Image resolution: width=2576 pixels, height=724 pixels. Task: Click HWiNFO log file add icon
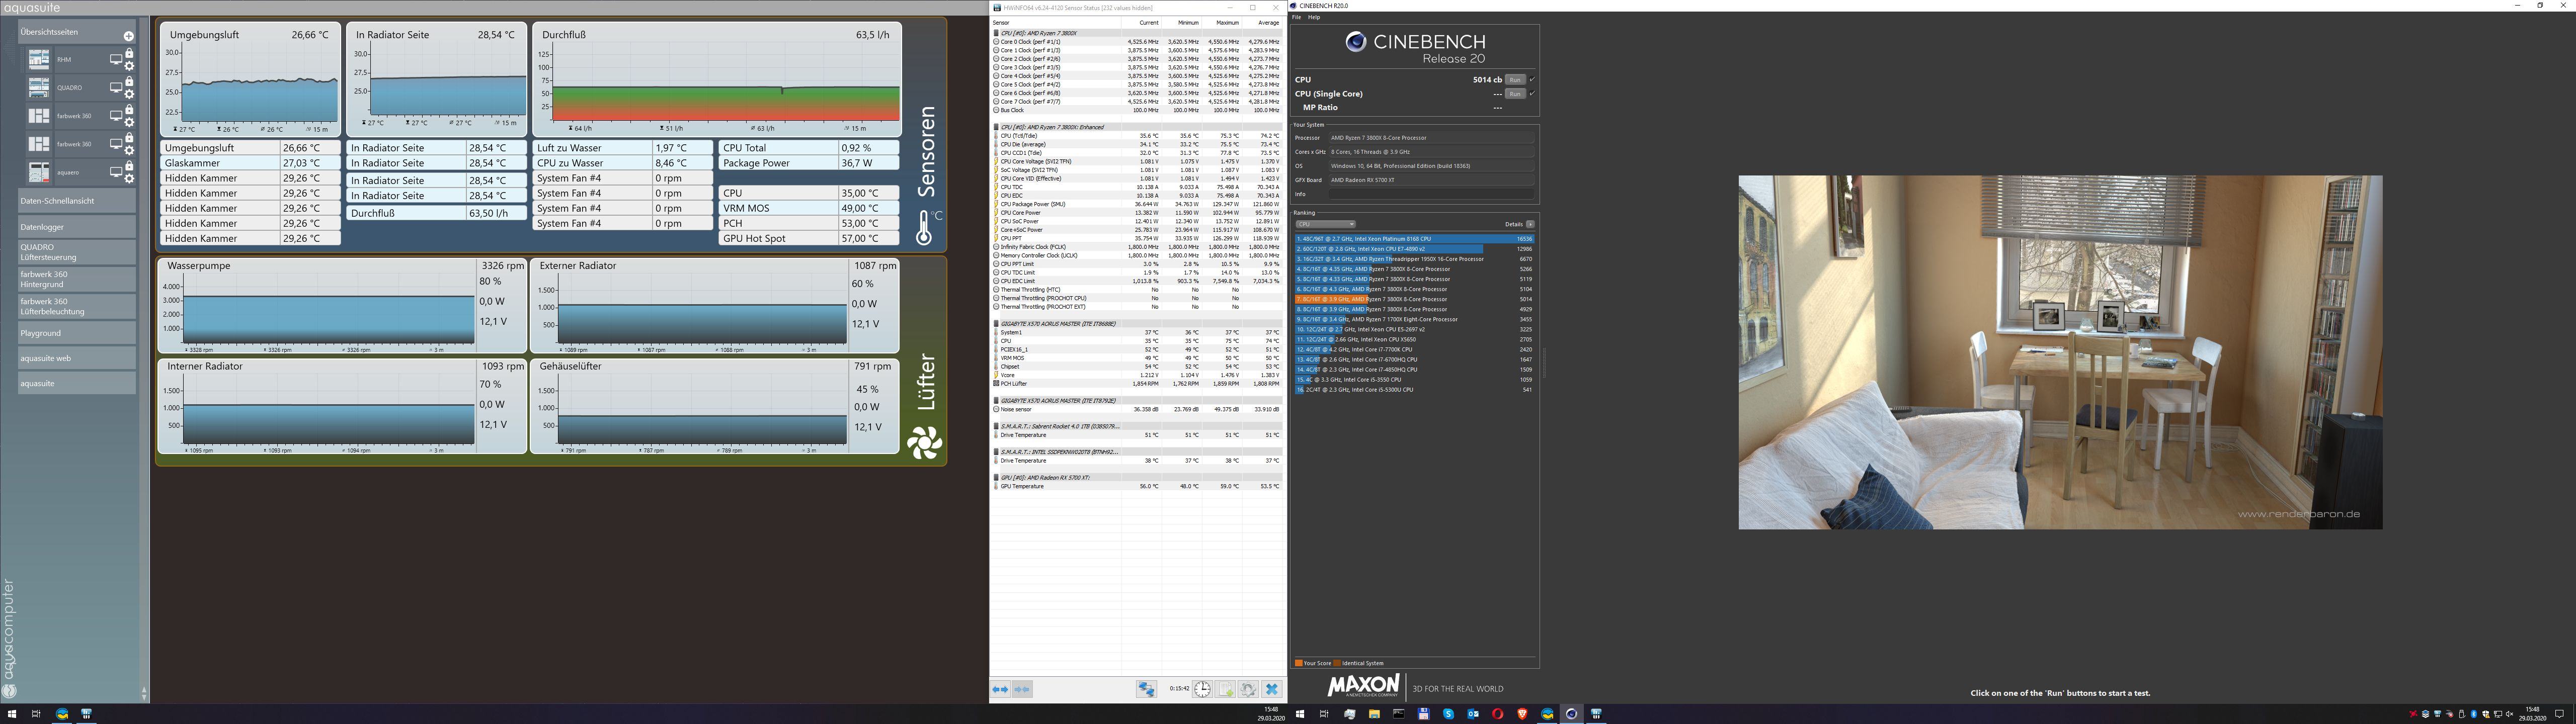coord(1225,689)
